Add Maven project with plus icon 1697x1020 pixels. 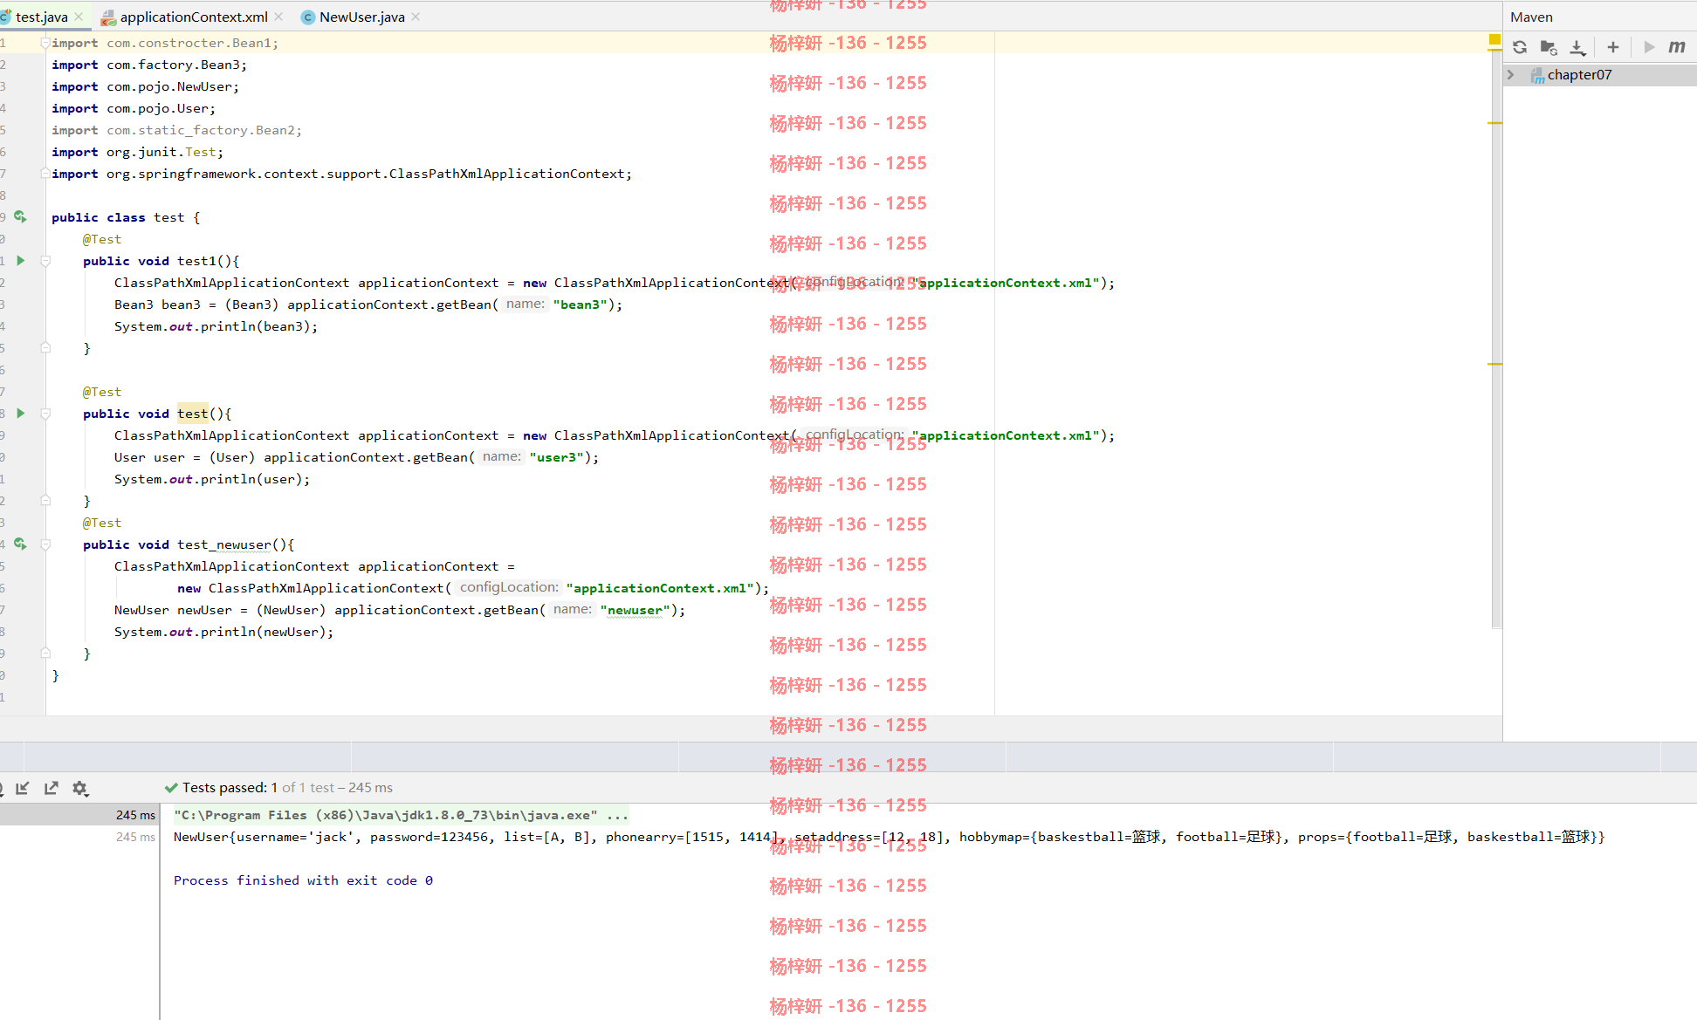click(1613, 47)
